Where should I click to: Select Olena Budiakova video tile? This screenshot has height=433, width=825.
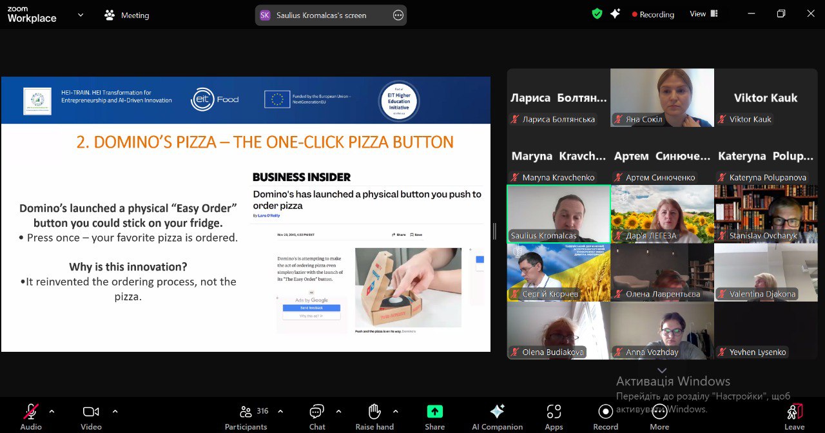pyautogui.click(x=559, y=331)
